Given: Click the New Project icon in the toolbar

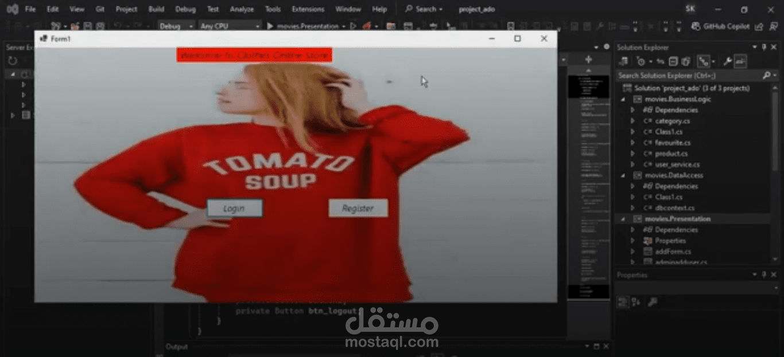Looking at the screenshot, I should coord(55,26).
